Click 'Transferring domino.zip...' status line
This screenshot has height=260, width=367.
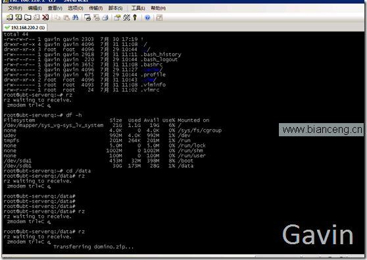point(93,247)
